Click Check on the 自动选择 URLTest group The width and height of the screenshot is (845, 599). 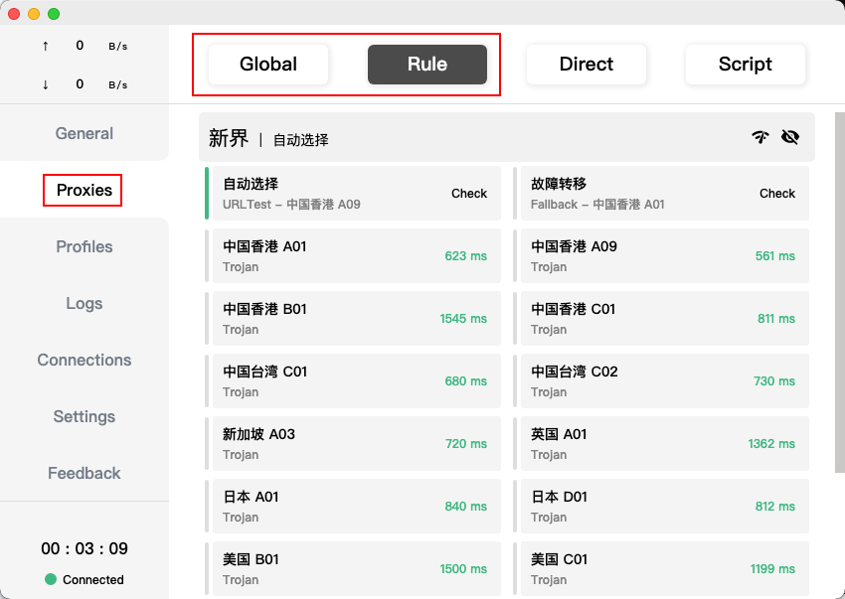[469, 194]
